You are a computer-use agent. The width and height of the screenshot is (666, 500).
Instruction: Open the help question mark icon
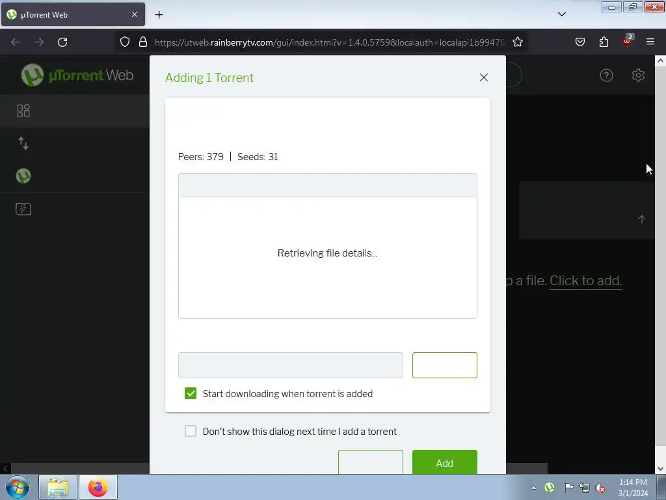tap(606, 76)
